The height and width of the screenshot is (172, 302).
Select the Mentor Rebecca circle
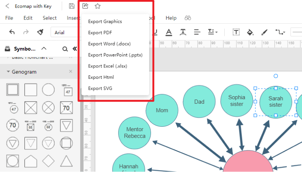pyautogui.click(x=135, y=133)
